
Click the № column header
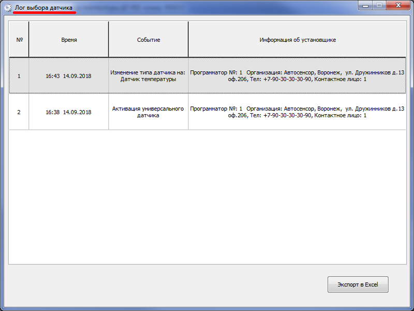tap(19, 40)
